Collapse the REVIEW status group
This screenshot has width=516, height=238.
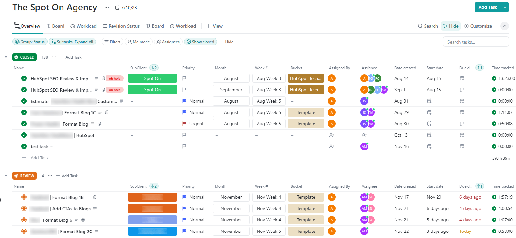click(x=6, y=176)
